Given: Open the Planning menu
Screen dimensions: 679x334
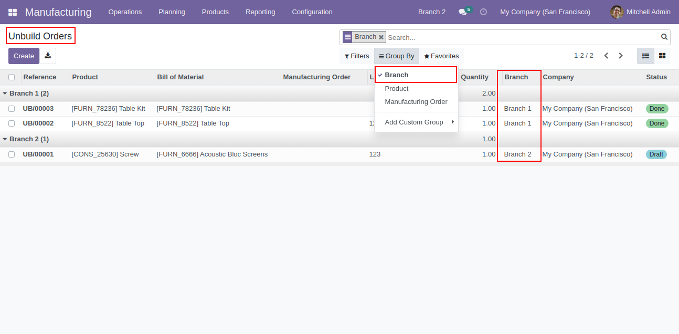Looking at the screenshot, I should coord(172,12).
